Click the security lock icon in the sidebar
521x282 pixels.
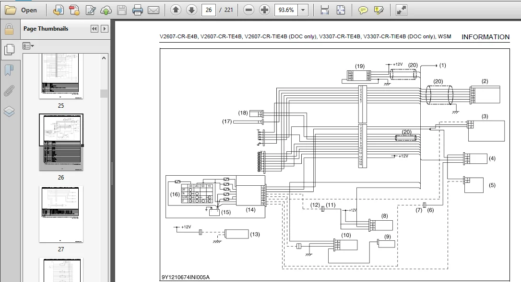coord(9,29)
